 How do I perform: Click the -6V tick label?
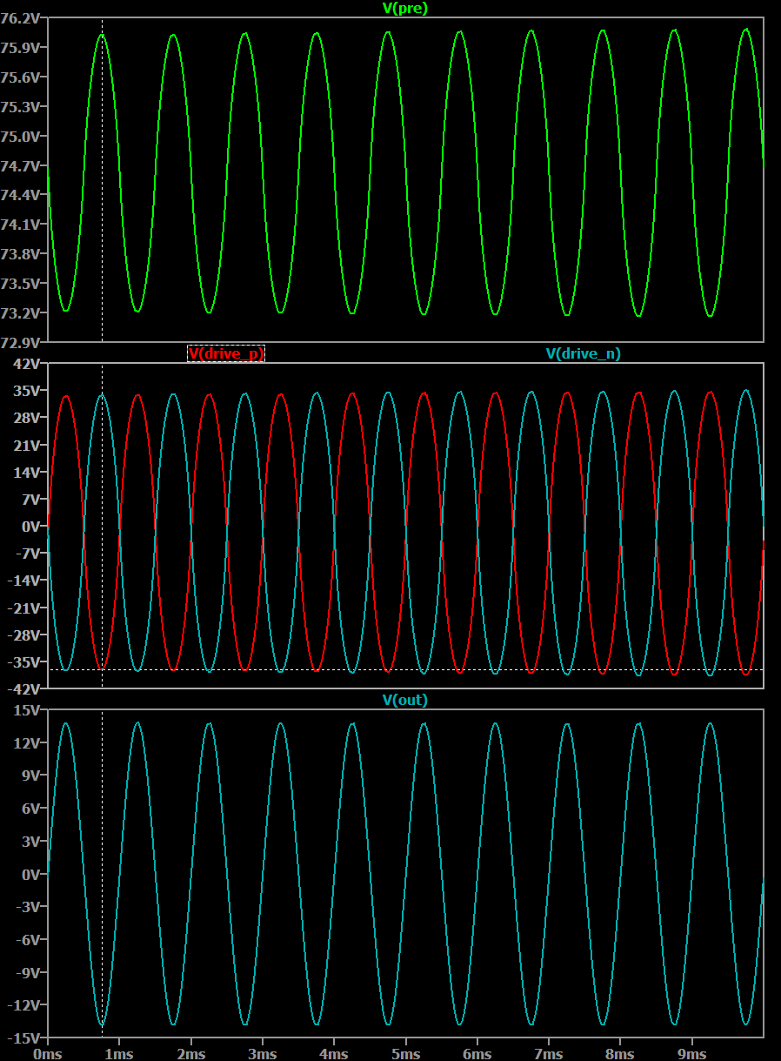pyautogui.click(x=28, y=941)
